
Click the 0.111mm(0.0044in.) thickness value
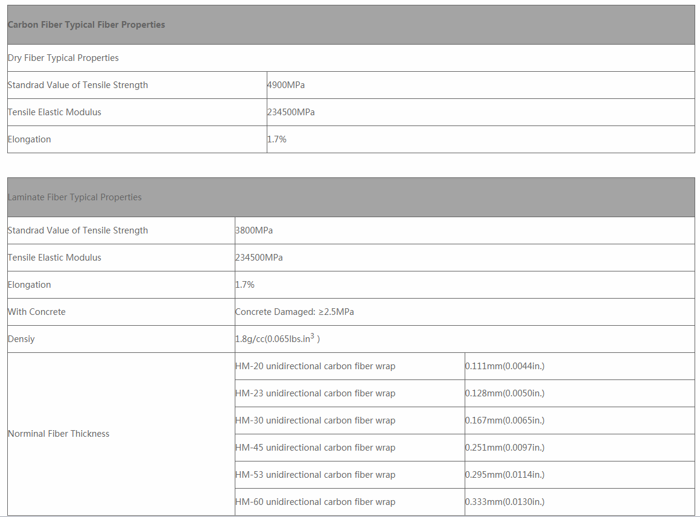[x=505, y=366]
